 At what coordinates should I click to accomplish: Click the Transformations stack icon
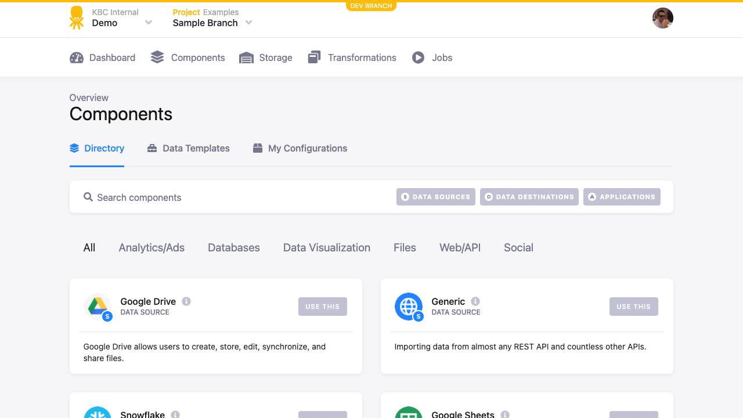point(314,57)
